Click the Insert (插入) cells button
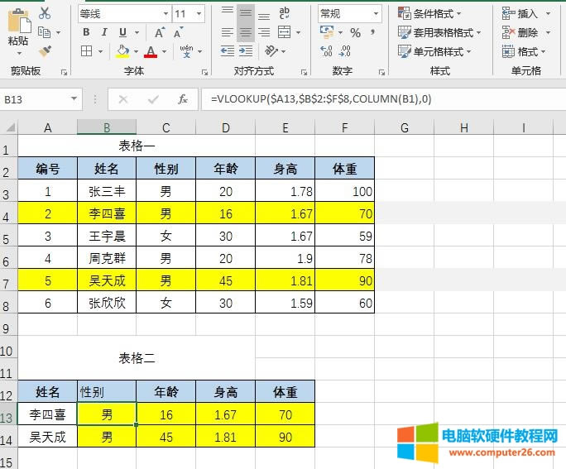 point(521,13)
